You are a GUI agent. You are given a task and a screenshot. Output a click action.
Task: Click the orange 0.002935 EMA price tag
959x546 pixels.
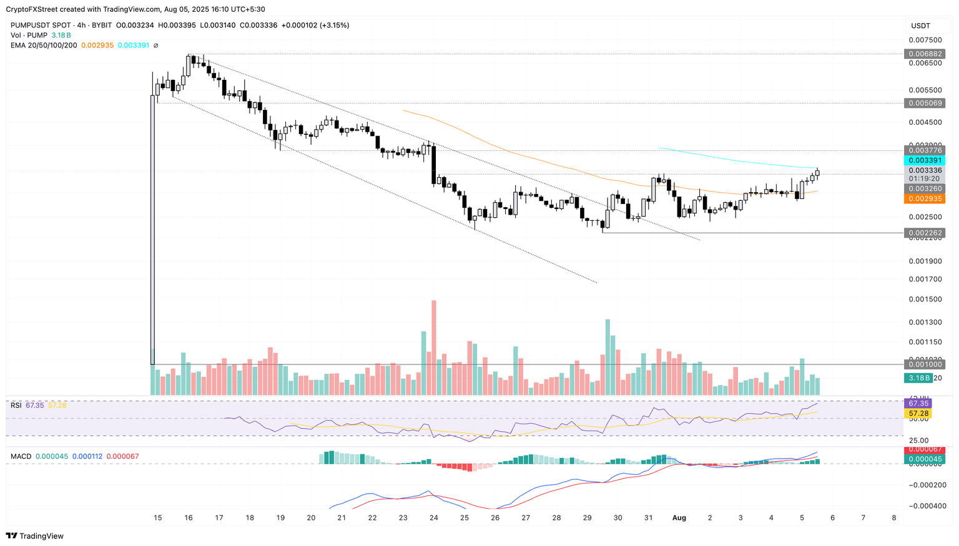pyautogui.click(x=925, y=198)
